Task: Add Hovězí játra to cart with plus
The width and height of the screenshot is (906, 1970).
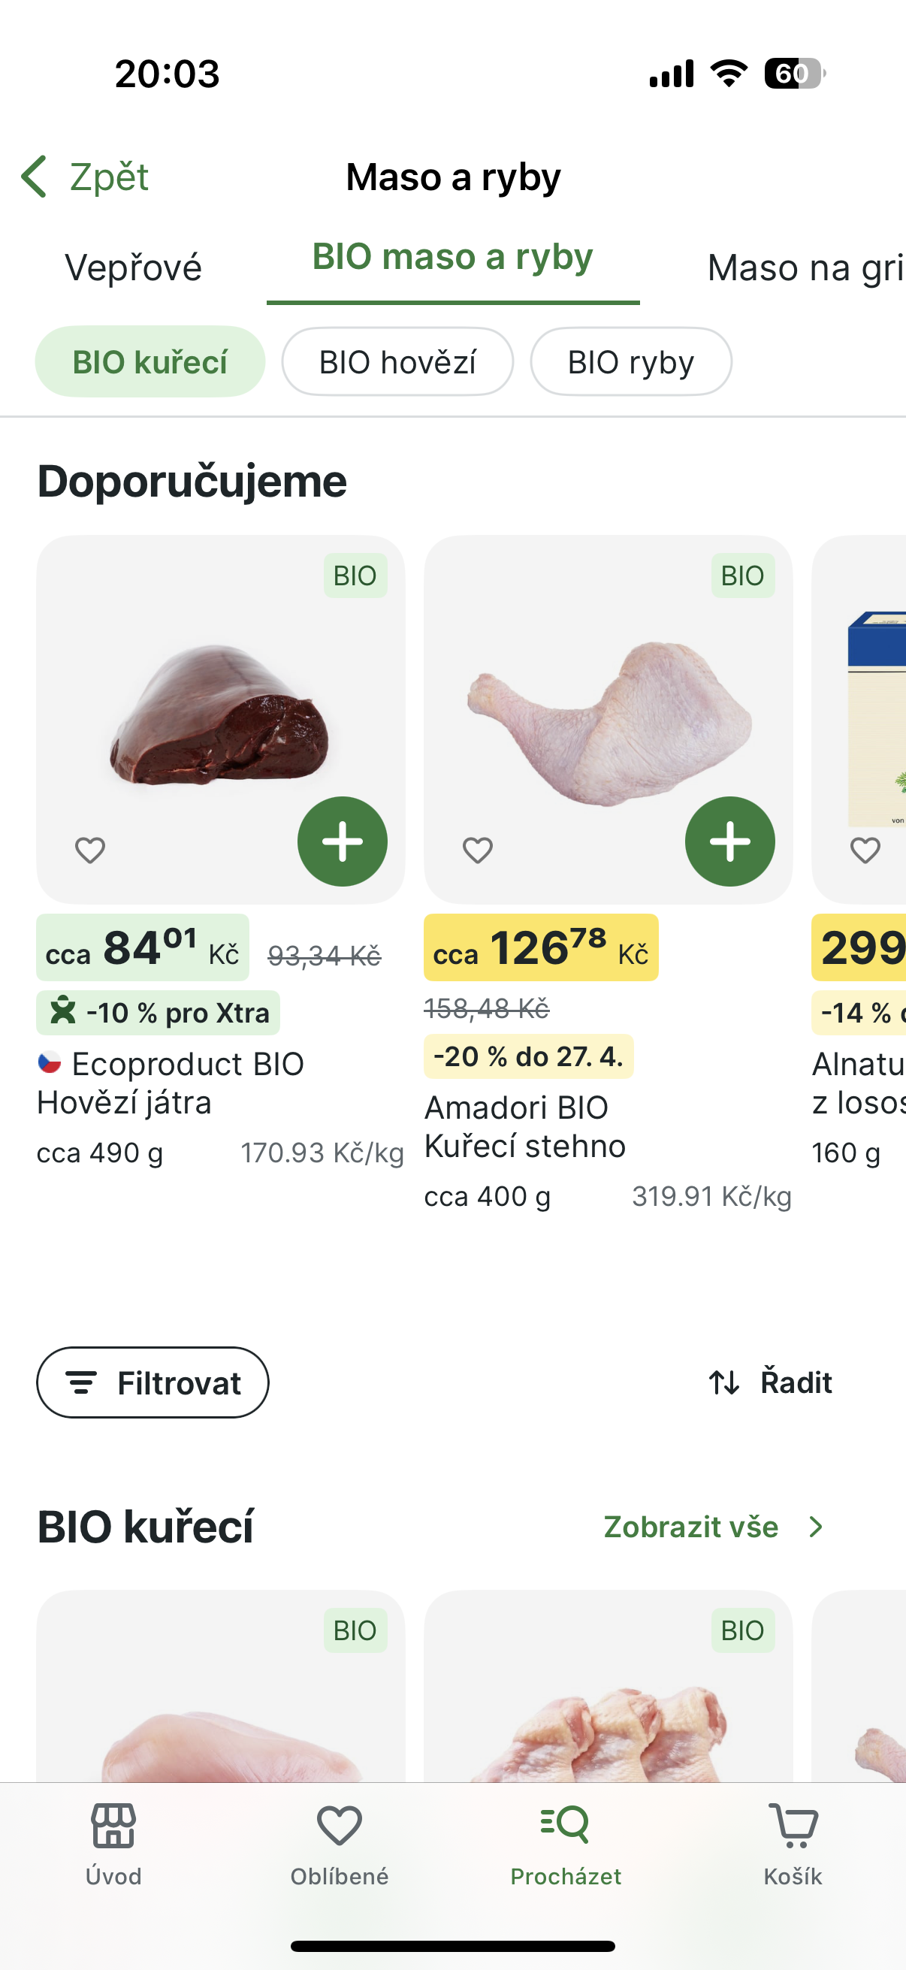Action: (342, 841)
